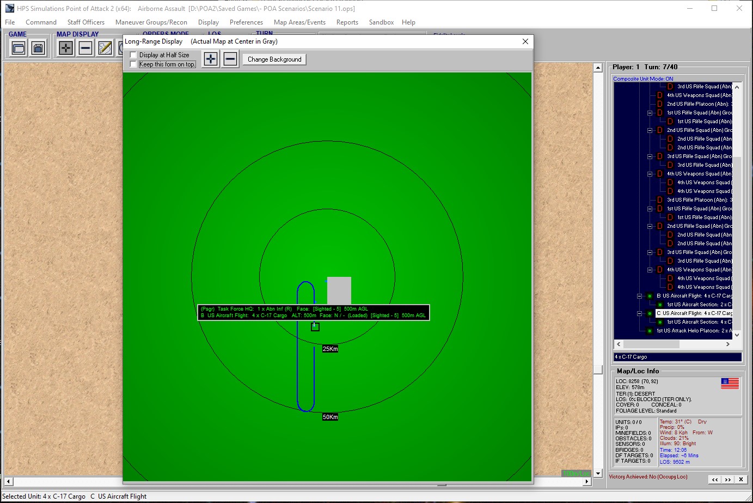Click main map scroll-left arrow

pos(8,482)
